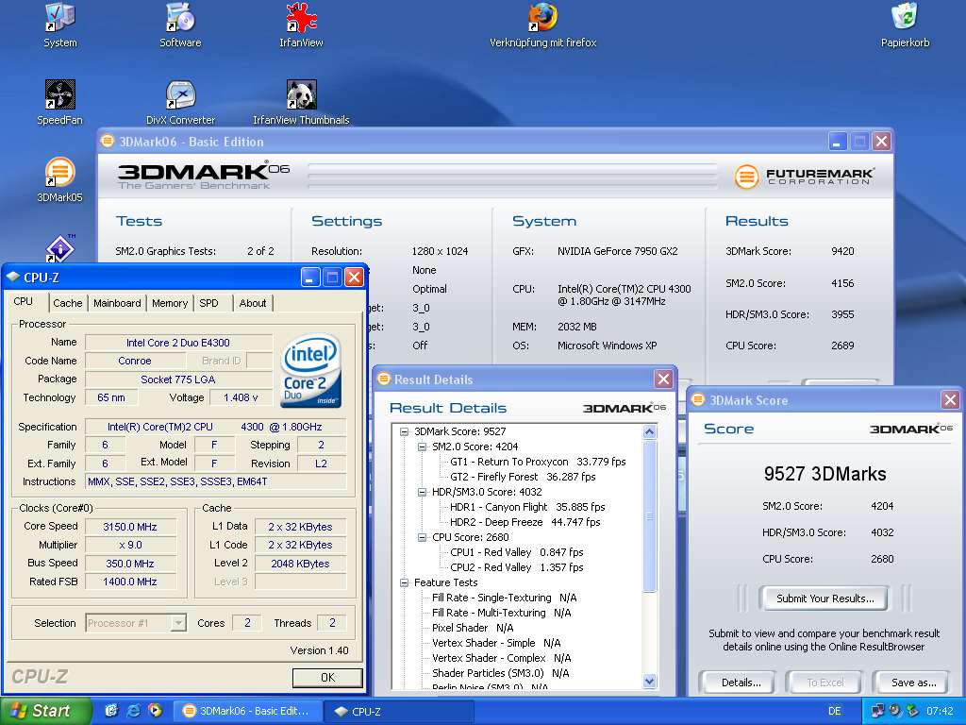Select Fill Rate - Multi-Texturing row
Viewport: 966px width, 725px height.
tap(501, 613)
